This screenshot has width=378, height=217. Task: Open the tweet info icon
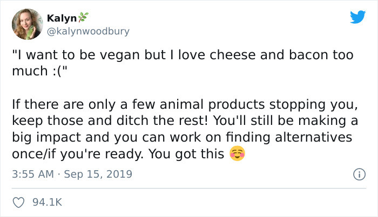(x=357, y=174)
